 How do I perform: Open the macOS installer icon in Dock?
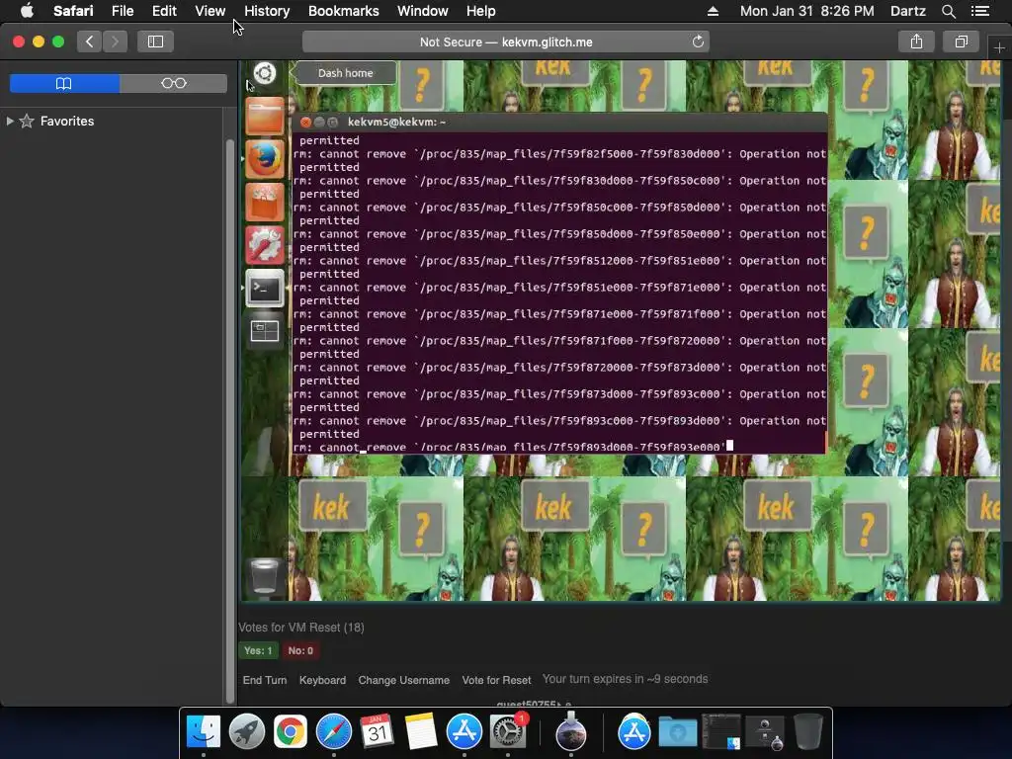[x=570, y=732]
